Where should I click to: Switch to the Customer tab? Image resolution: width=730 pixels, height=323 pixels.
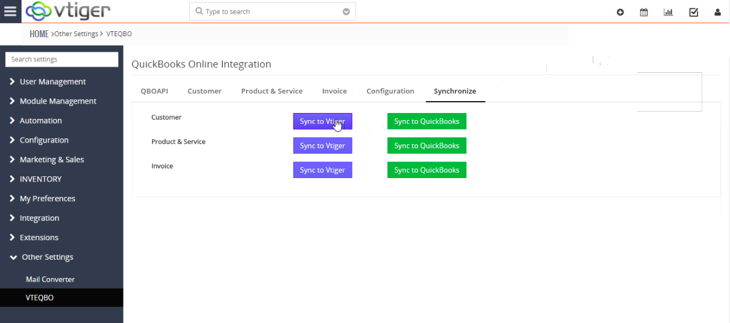click(x=205, y=91)
